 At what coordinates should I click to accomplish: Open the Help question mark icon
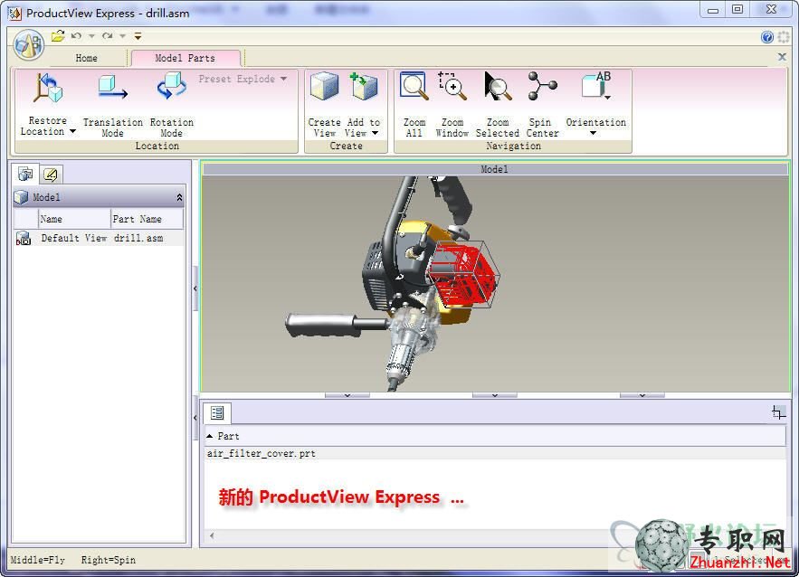pyautogui.click(x=767, y=37)
